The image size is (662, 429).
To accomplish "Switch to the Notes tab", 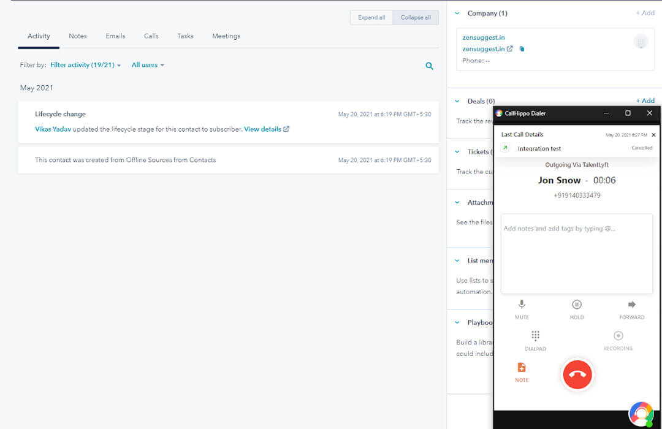I will 78,36.
